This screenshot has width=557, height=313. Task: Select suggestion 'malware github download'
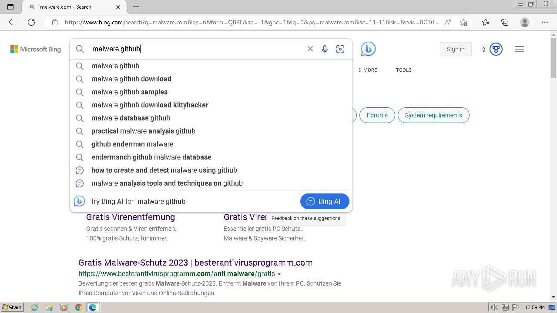point(211,79)
